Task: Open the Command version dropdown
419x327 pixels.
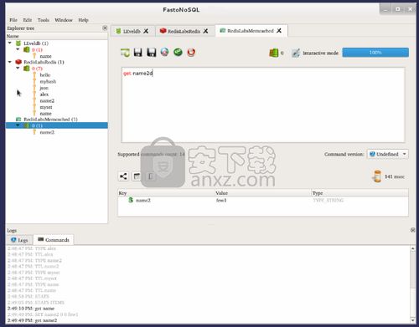Action: [387, 154]
